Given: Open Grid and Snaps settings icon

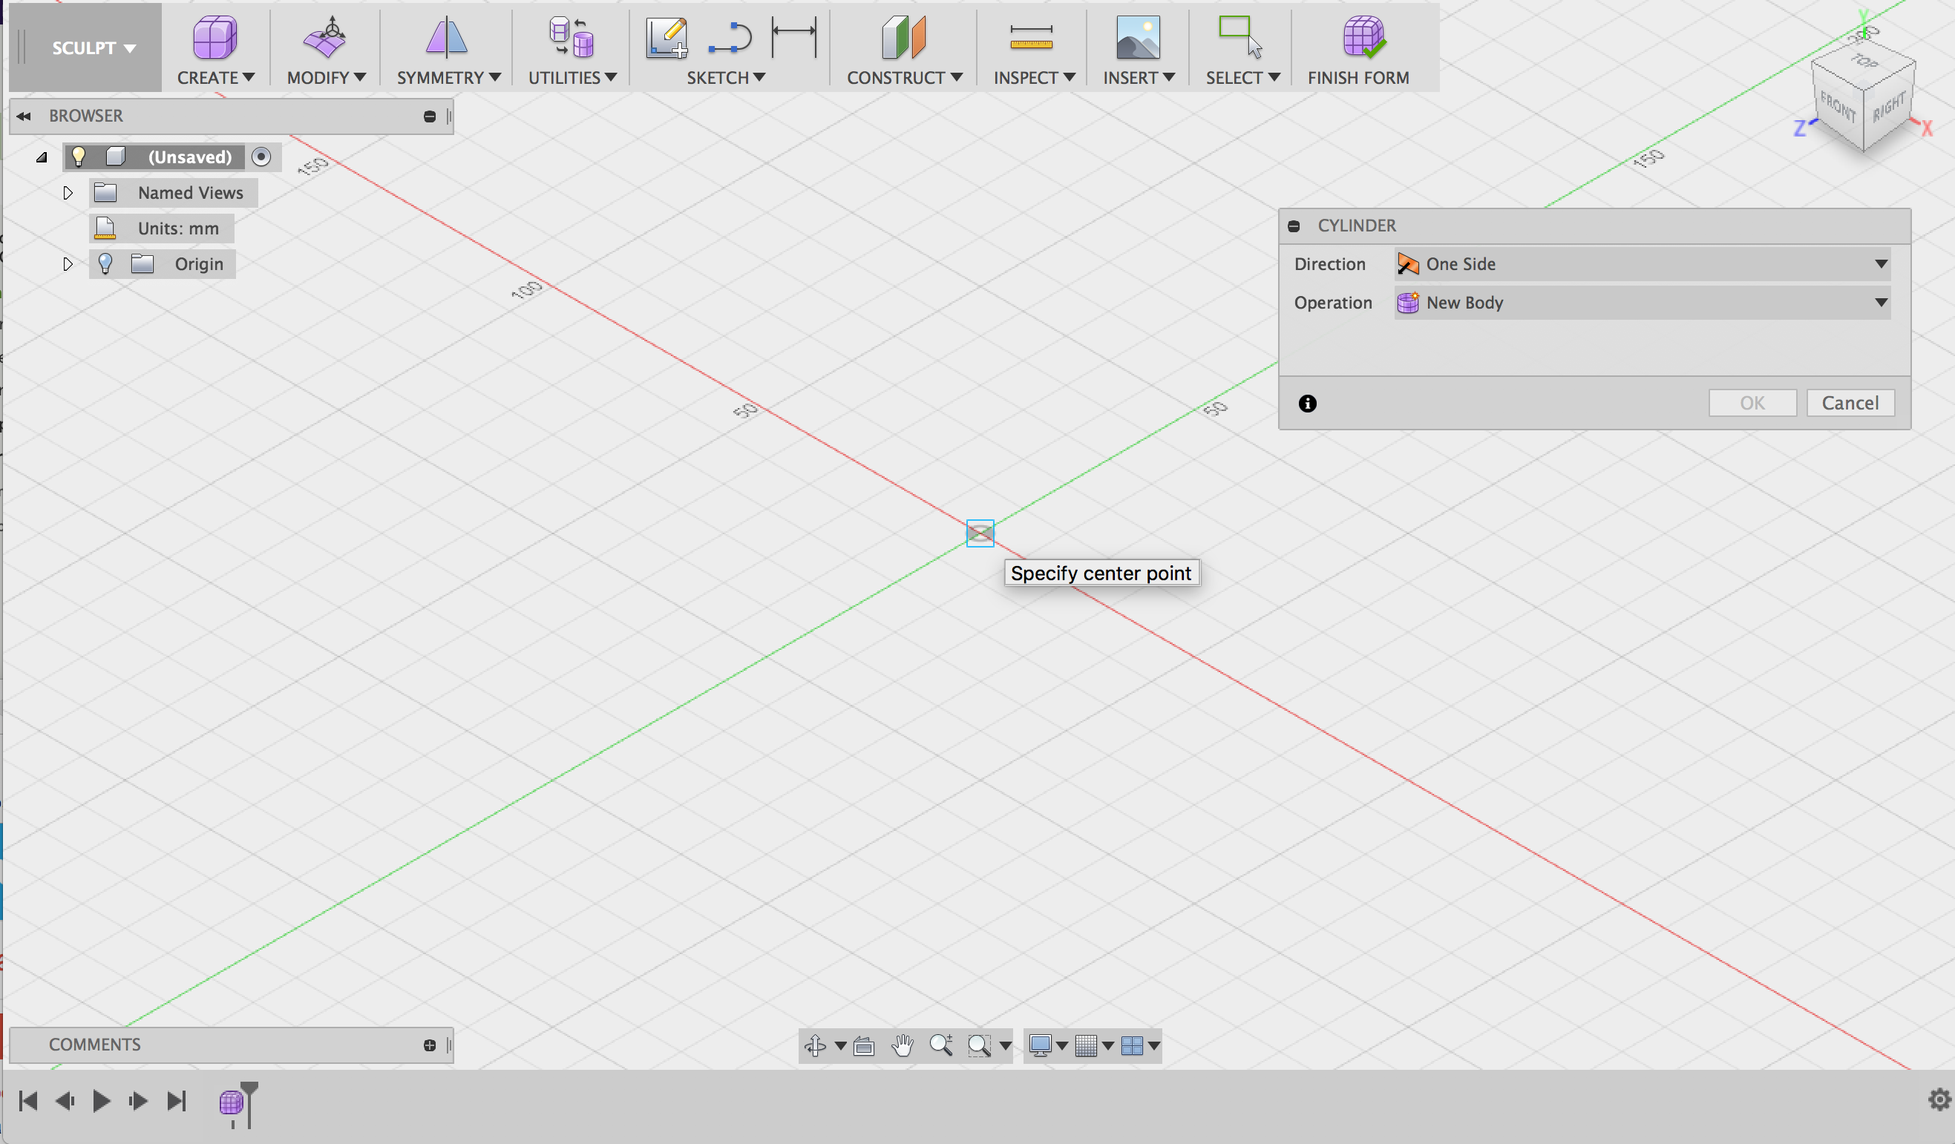Looking at the screenshot, I should click(x=1086, y=1045).
